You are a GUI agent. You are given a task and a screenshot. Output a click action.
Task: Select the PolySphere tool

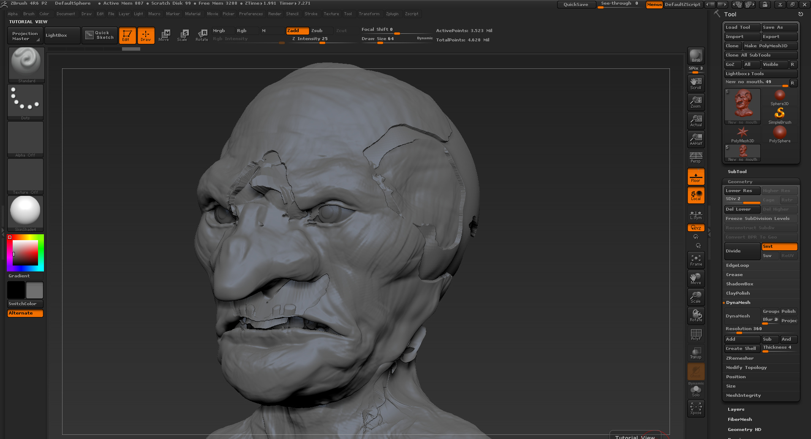tap(779, 135)
